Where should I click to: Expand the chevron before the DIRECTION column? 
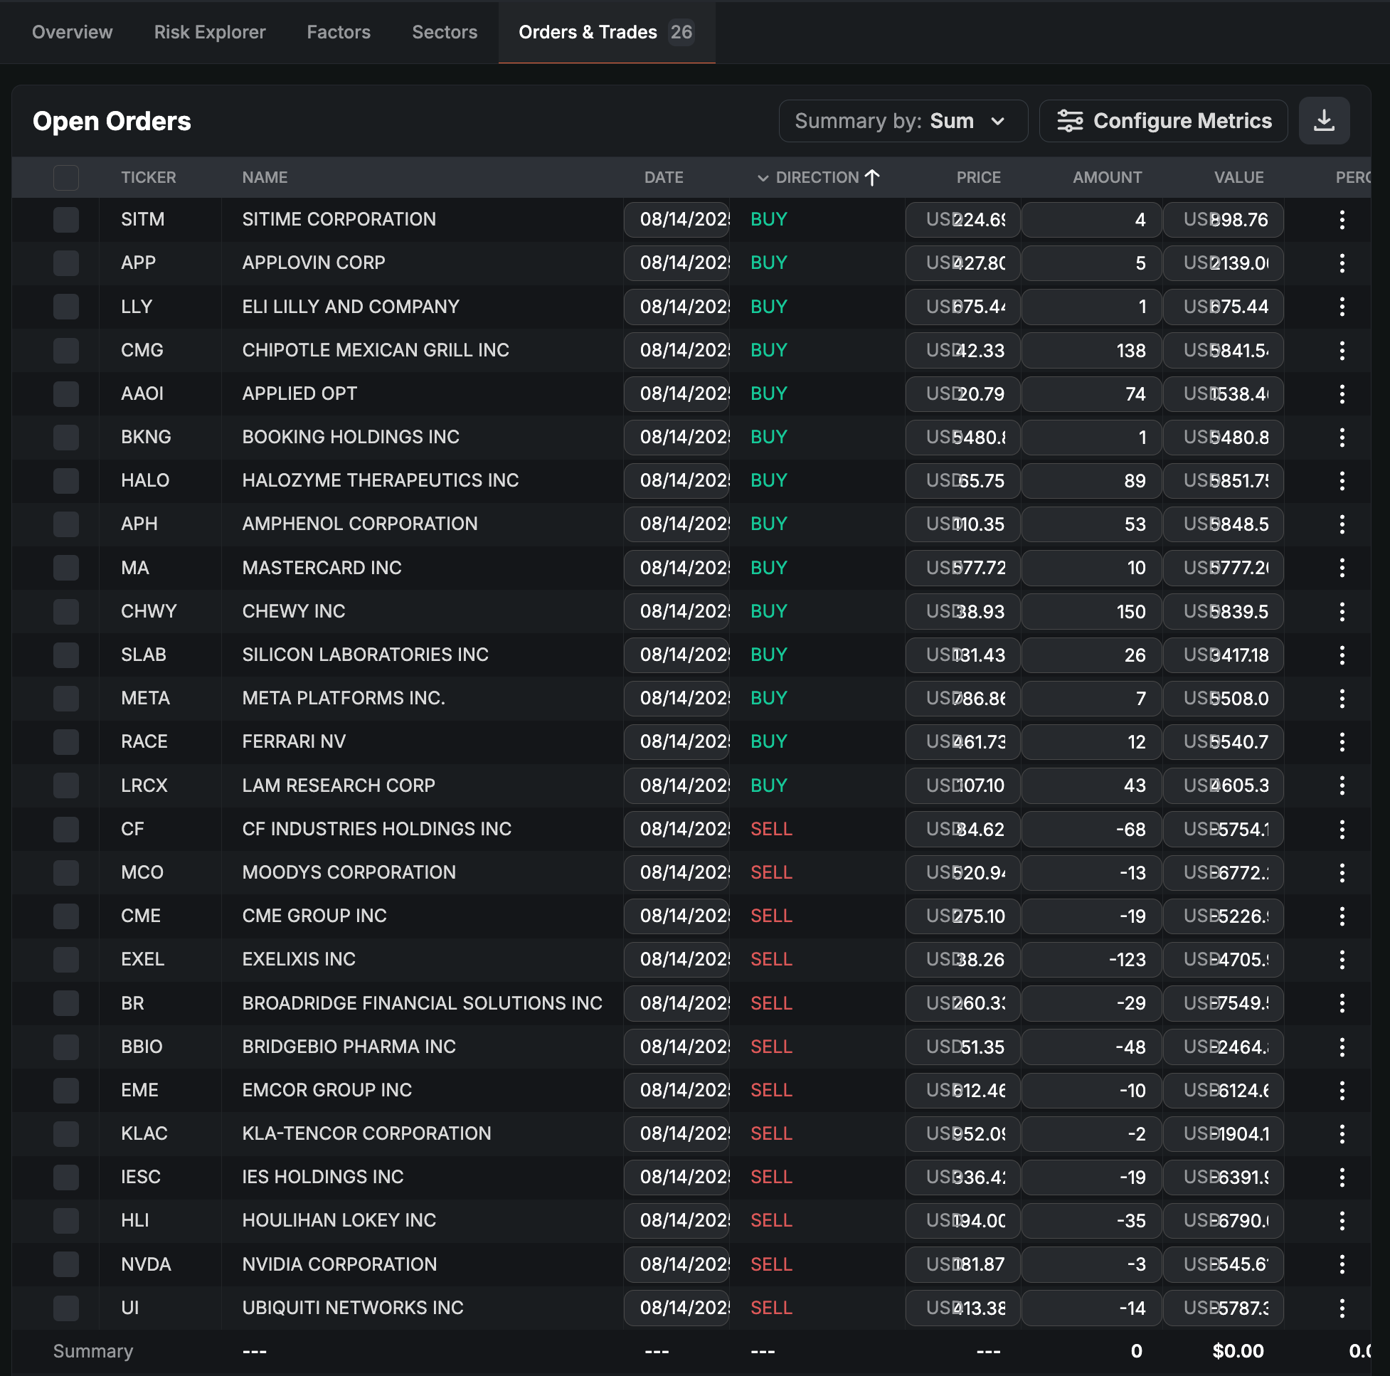[763, 178]
